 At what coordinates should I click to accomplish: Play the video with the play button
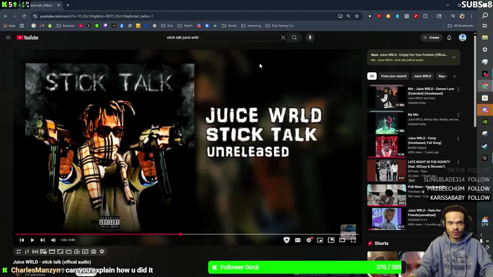coord(32,240)
